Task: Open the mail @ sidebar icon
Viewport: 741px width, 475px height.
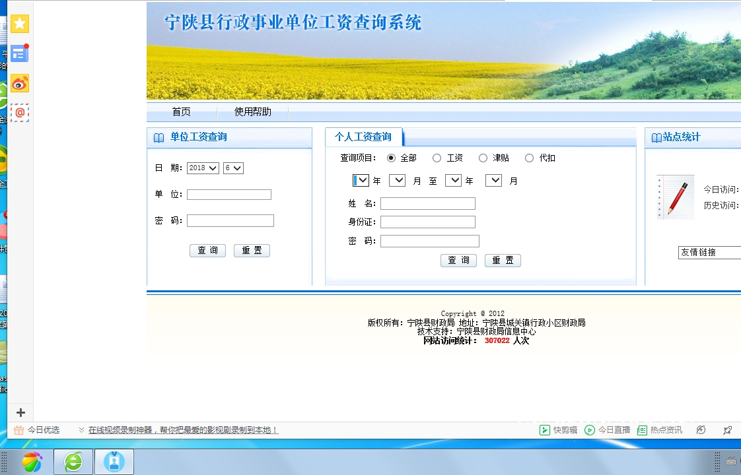Action: [20, 113]
